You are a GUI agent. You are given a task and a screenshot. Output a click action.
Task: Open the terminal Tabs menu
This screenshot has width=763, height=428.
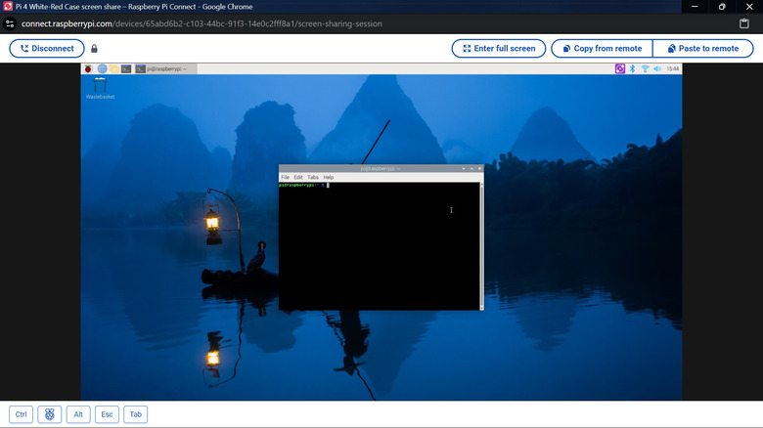pyautogui.click(x=313, y=178)
